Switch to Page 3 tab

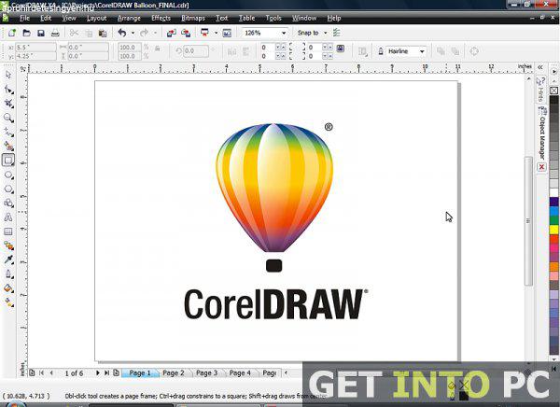[207, 373]
